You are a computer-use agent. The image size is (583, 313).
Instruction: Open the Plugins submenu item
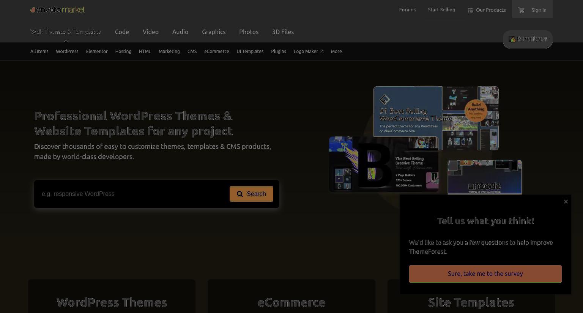[279, 52]
